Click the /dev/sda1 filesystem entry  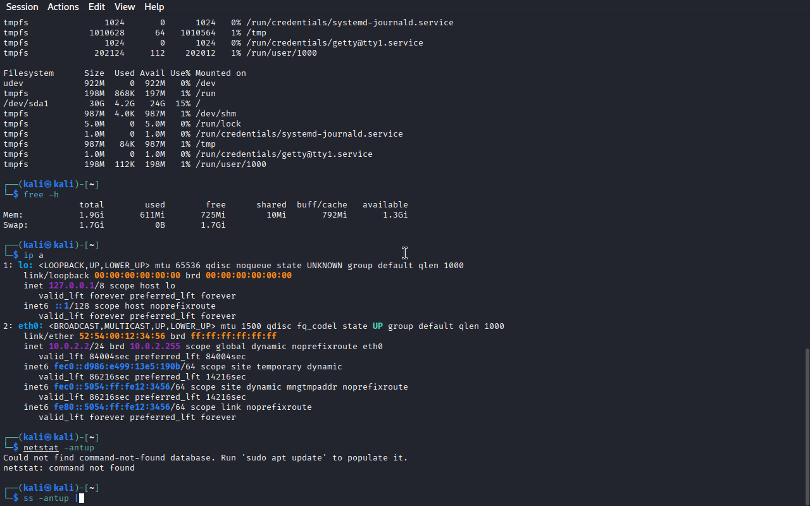click(26, 104)
